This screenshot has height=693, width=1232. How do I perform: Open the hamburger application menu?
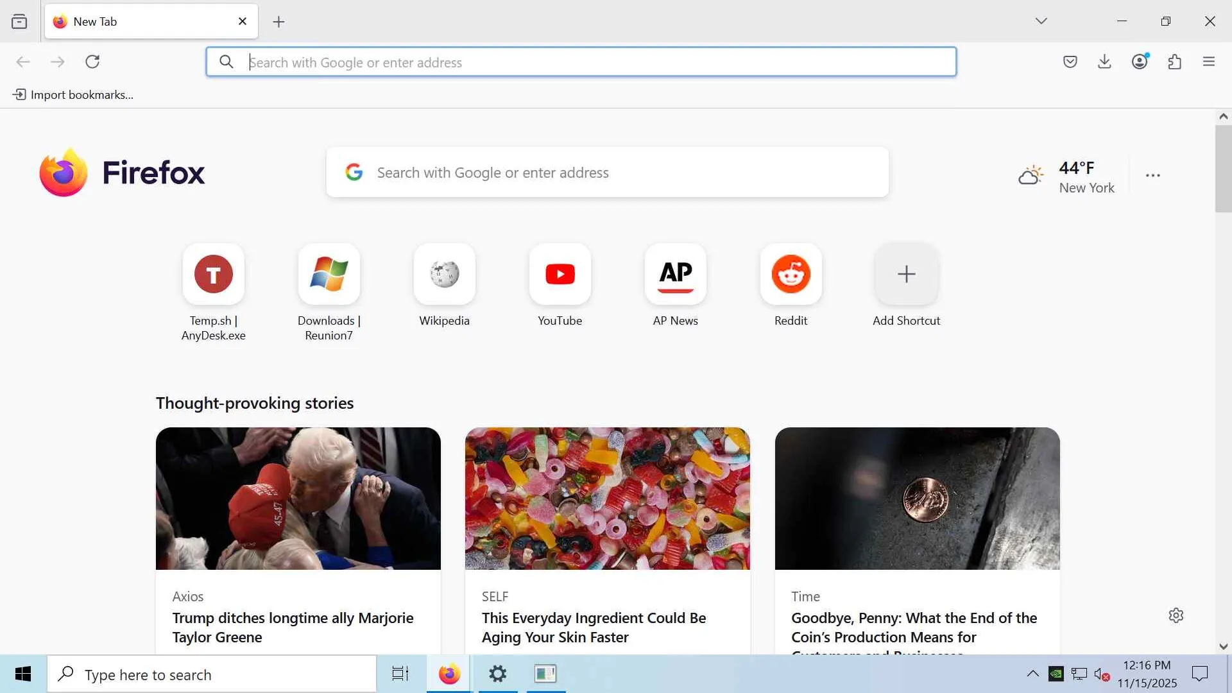(1209, 62)
